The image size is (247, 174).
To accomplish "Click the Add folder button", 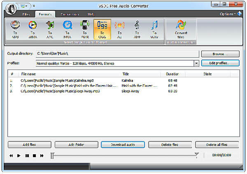I will click(77, 144).
